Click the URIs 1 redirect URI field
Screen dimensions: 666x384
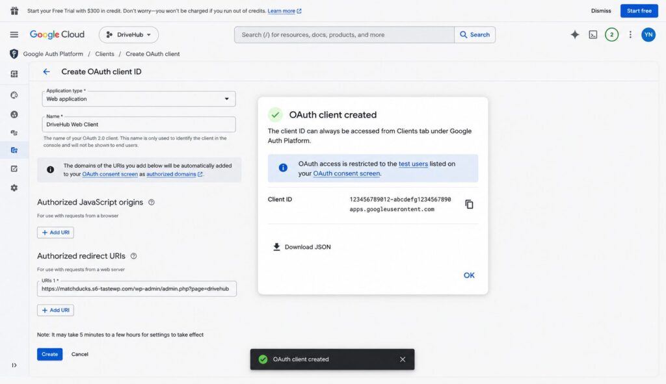coord(137,288)
